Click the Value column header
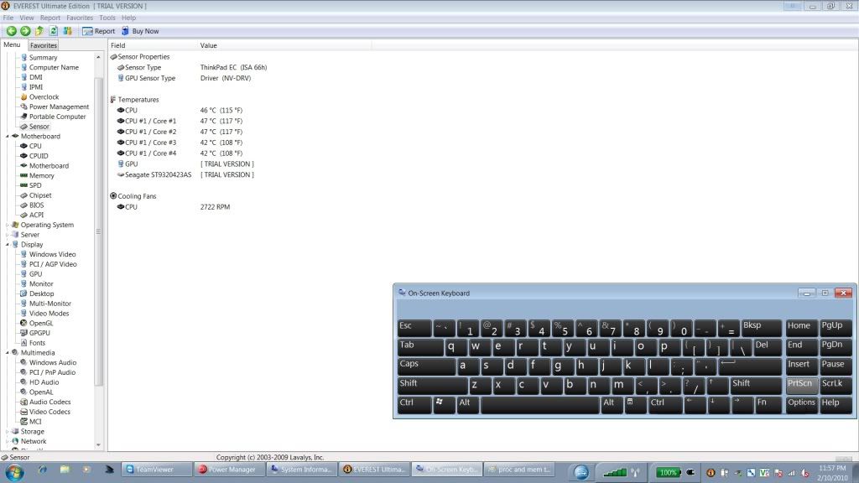 point(284,45)
